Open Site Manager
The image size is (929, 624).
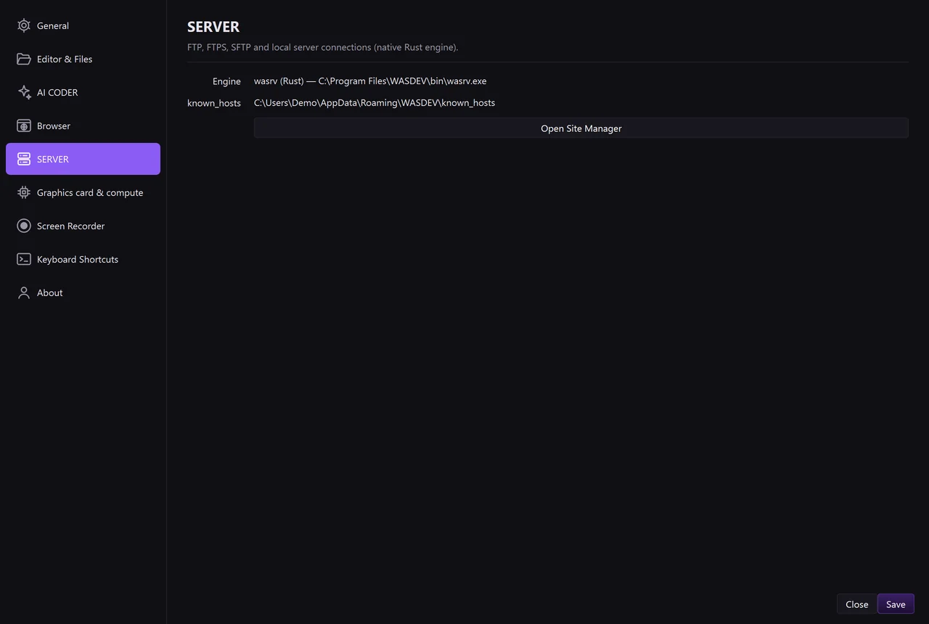pyautogui.click(x=581, y=128)
